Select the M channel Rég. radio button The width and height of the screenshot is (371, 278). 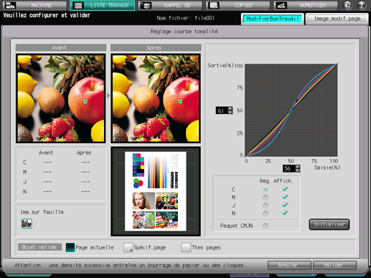click(x=266, y=198)
